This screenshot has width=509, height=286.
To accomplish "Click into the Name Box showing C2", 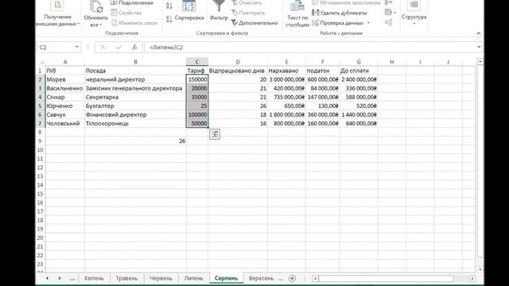I will (x=55, y=48).
